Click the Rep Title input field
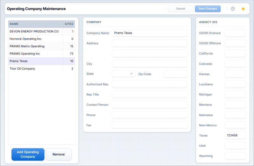The image size is (254, 166). point(150,94)
